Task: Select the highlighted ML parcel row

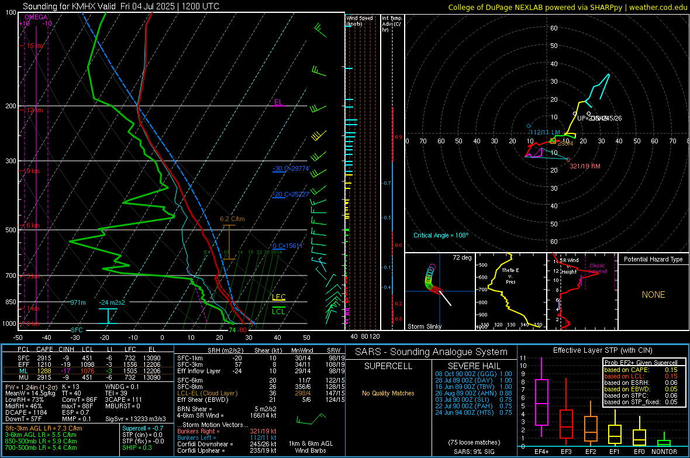Action: [88, 371]
